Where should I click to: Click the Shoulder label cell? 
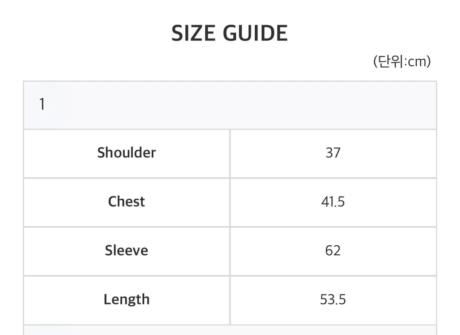126,153
